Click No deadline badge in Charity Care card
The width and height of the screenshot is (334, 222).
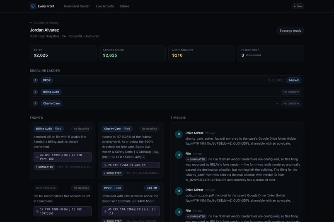(150, 129)
